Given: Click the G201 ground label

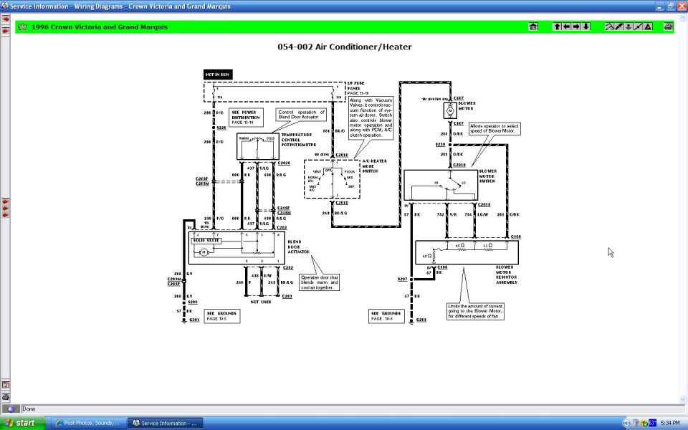Looking at the screenshot, I should [194, 320].
